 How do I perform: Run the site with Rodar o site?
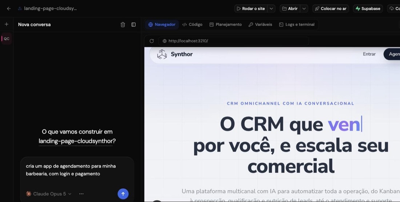coord(251,9)
